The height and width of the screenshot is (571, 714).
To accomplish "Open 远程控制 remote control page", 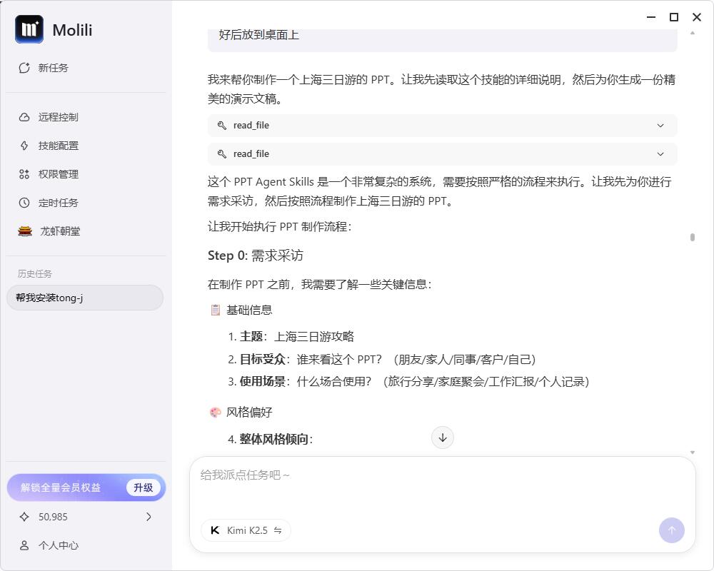I will tap(58, 117).
